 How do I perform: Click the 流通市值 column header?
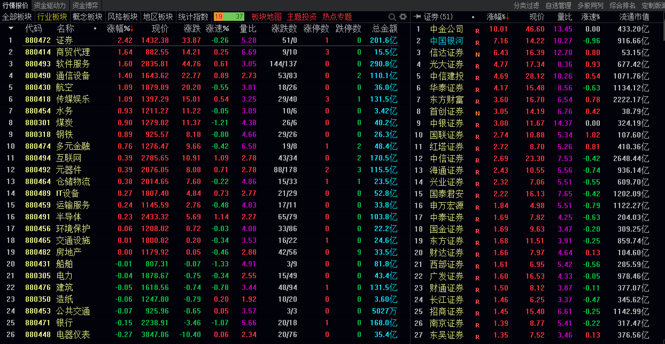click(x=634, y=17)
